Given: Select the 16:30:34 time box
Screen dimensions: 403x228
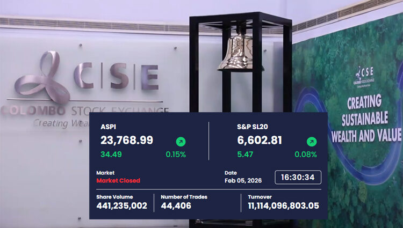Looking at the screenshot, I should [298, 177].
